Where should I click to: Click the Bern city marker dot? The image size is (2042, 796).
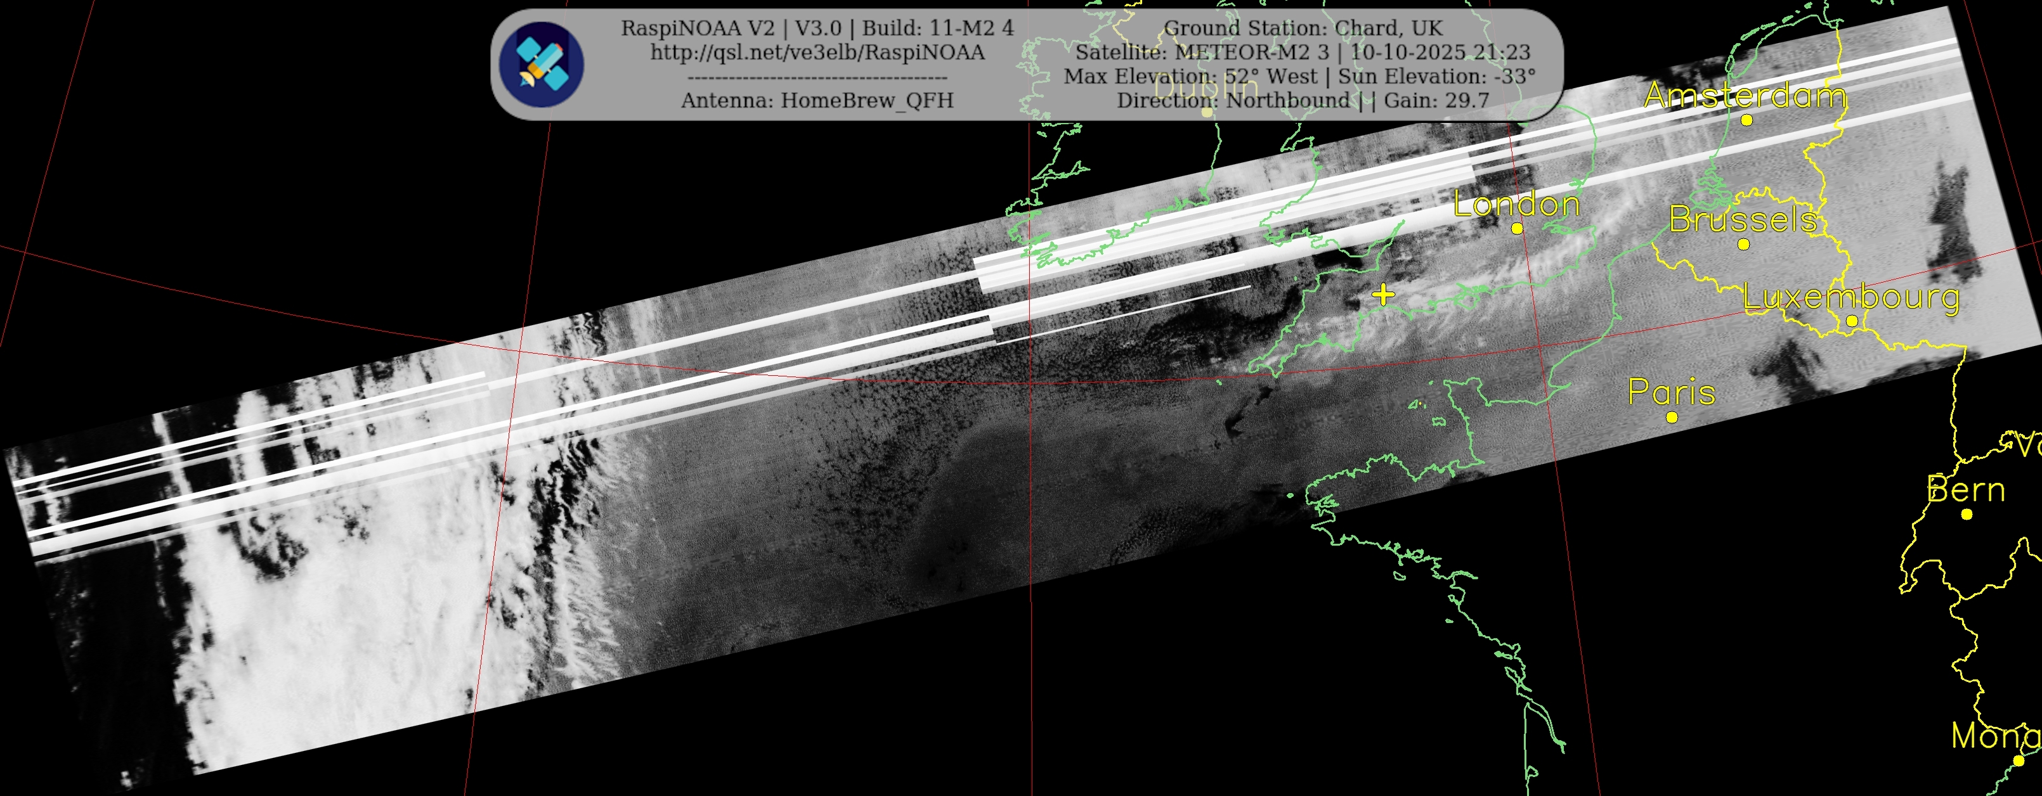[1967, 515]
